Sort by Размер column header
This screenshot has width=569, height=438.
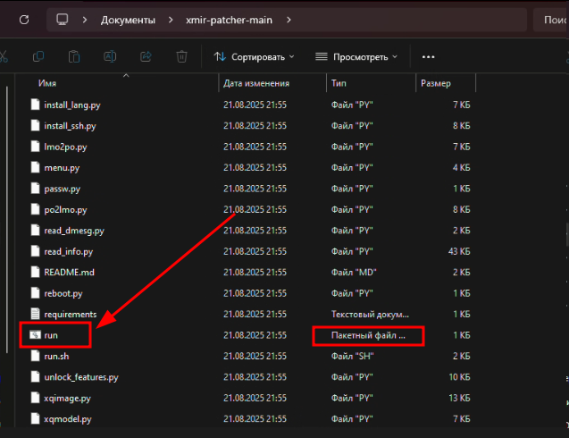[x=435, y=83]
